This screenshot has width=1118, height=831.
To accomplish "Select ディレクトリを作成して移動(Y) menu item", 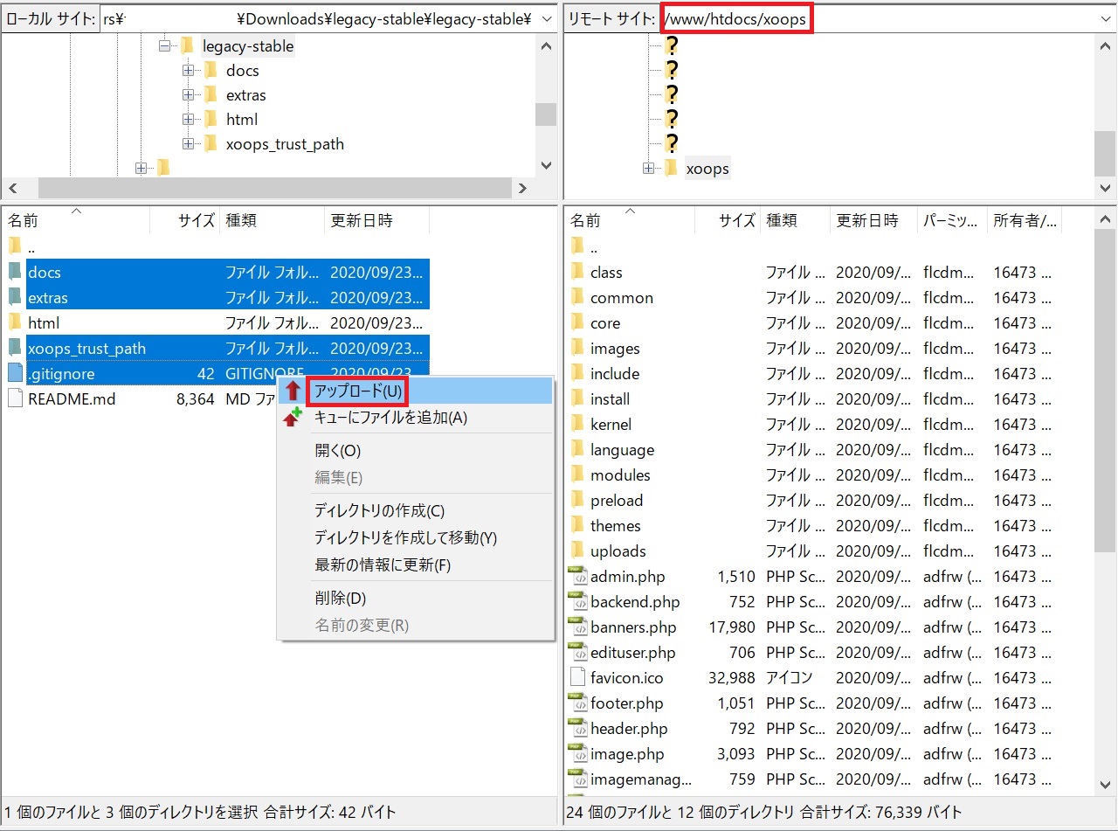I will 416,537.
